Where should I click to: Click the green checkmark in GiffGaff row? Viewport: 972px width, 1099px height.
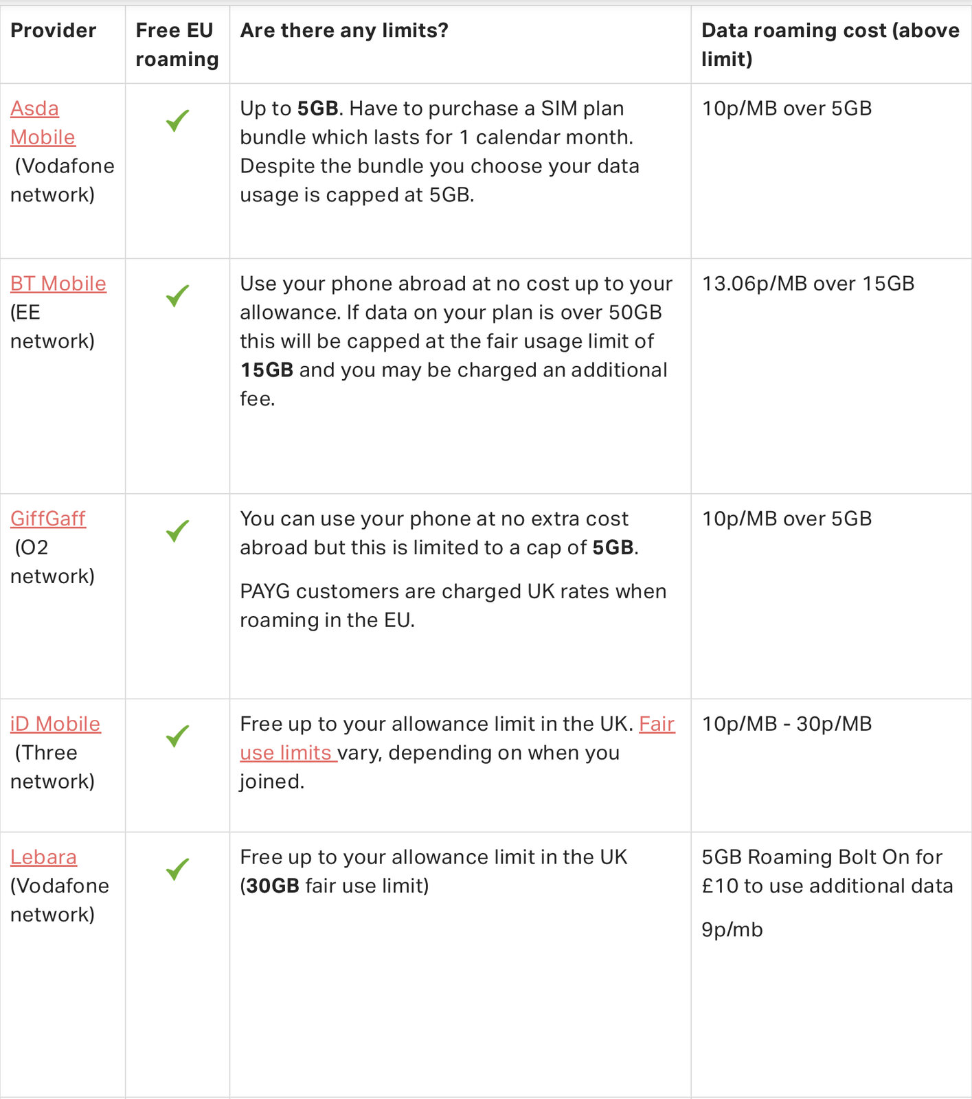pyautogui.click(x=177, y=531)
